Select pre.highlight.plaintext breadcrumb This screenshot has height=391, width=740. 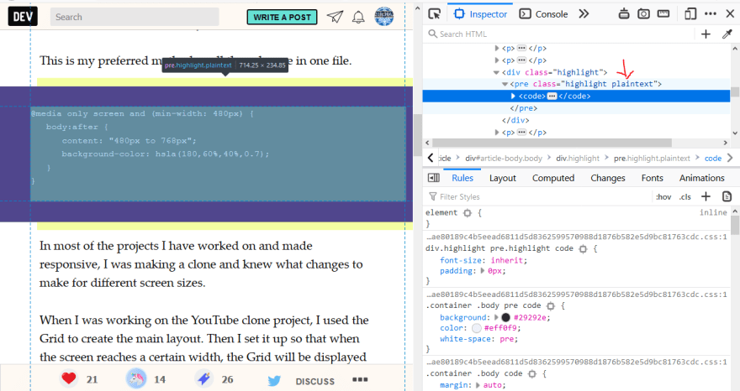(652, 159)
